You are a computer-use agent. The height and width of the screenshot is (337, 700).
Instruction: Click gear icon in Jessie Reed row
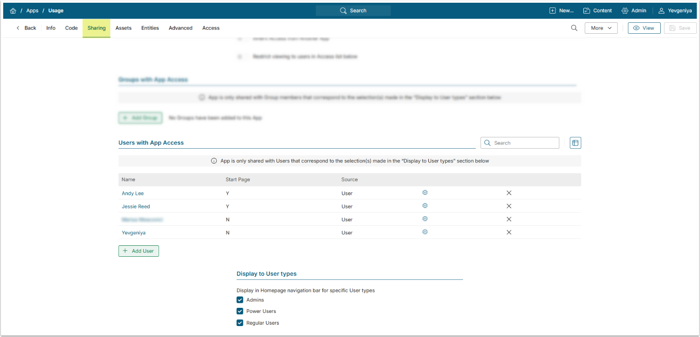[425, 206]
